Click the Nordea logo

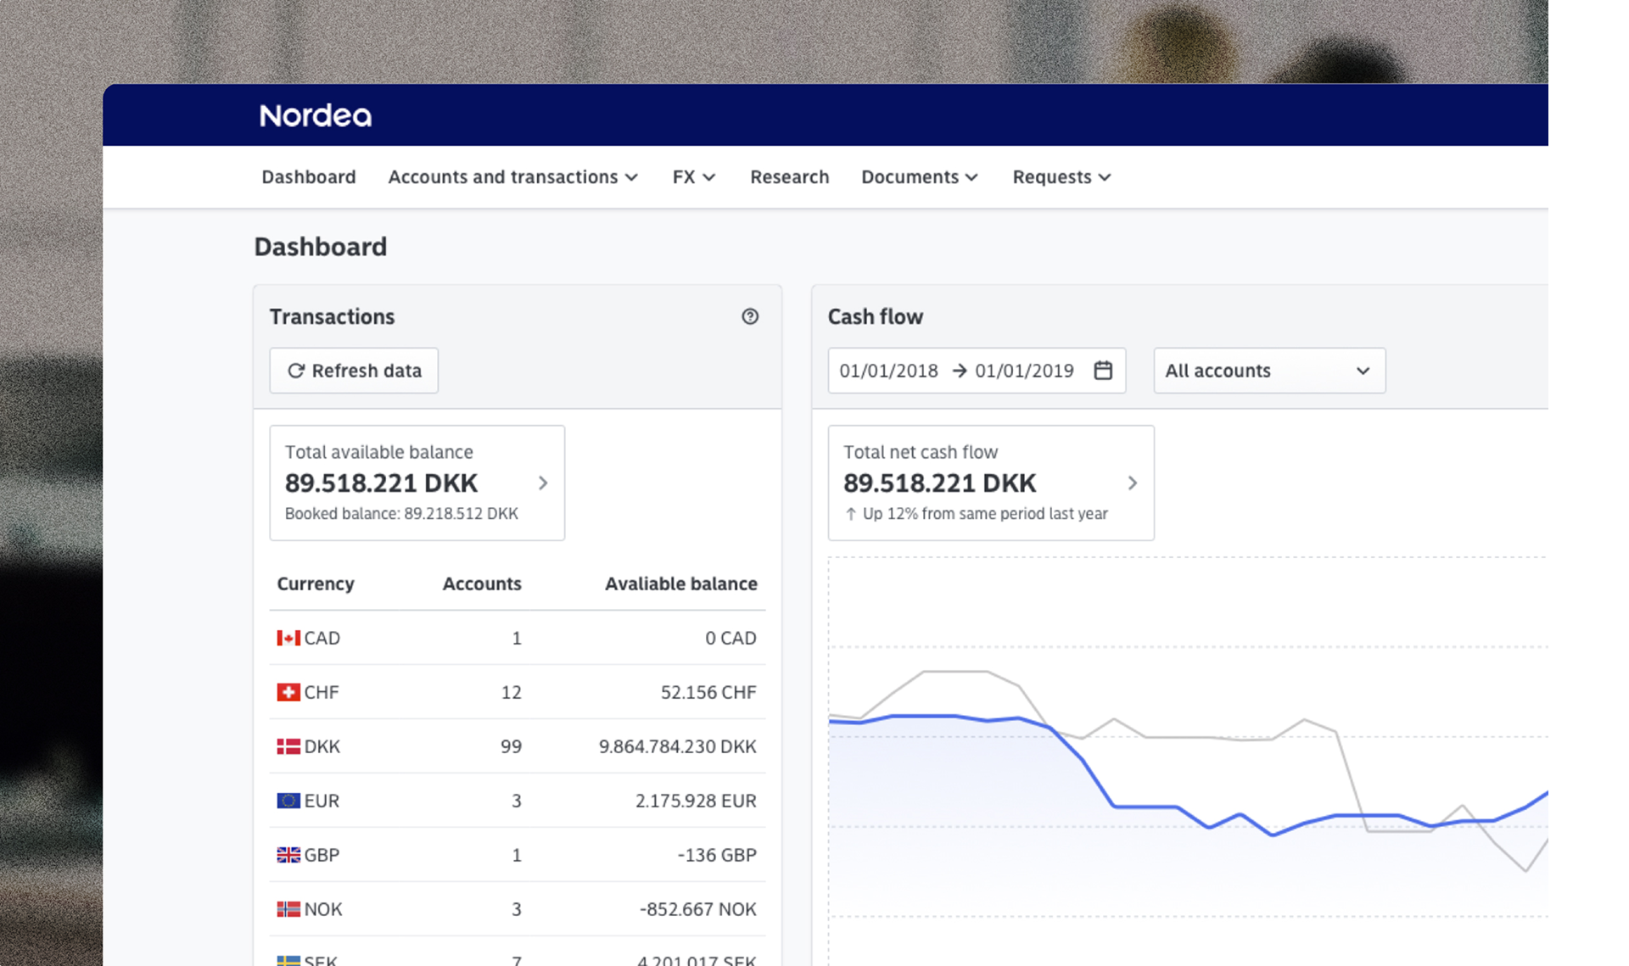click(x=315, y=115)
